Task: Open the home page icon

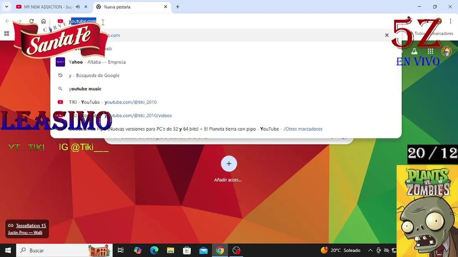Action: [44, 21]
